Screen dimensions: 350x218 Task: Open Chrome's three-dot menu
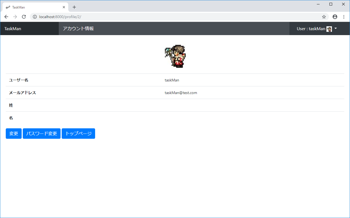[344, 17]
